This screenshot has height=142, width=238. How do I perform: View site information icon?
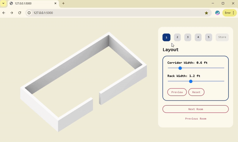point(29,13)
